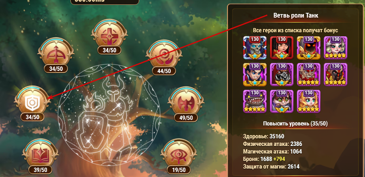Select the pale curly-haired girl hero portrait
Viewport: 365px width, 177px height.
335,48
